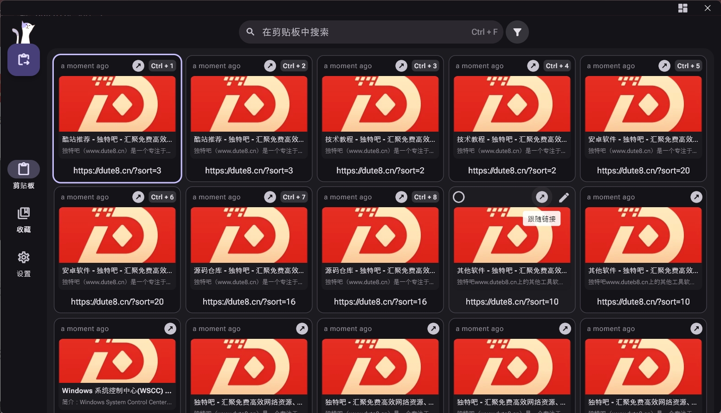Click the Windows 系统控制中心(WSCC) title text
The height and width of the screenshot is (413, 721).
click(x=116, y=391)
